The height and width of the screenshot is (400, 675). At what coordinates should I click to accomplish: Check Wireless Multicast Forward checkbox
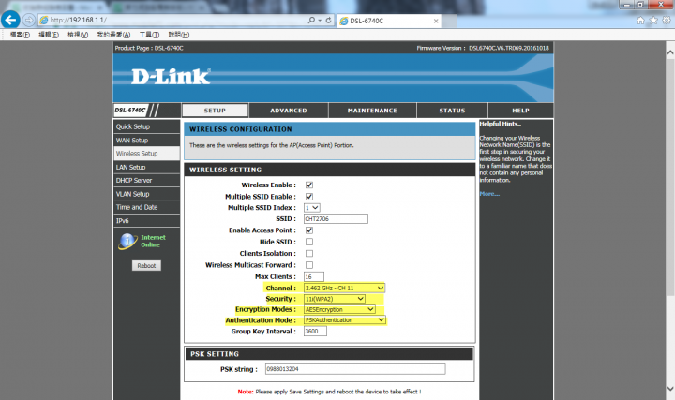click(309, 265)
